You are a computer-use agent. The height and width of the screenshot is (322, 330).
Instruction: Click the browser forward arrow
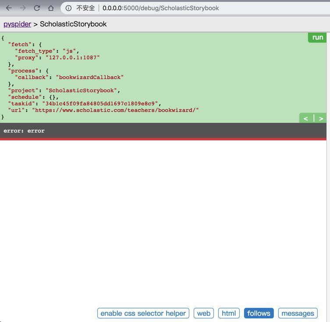pyautogui.click(x=23, y=8)
